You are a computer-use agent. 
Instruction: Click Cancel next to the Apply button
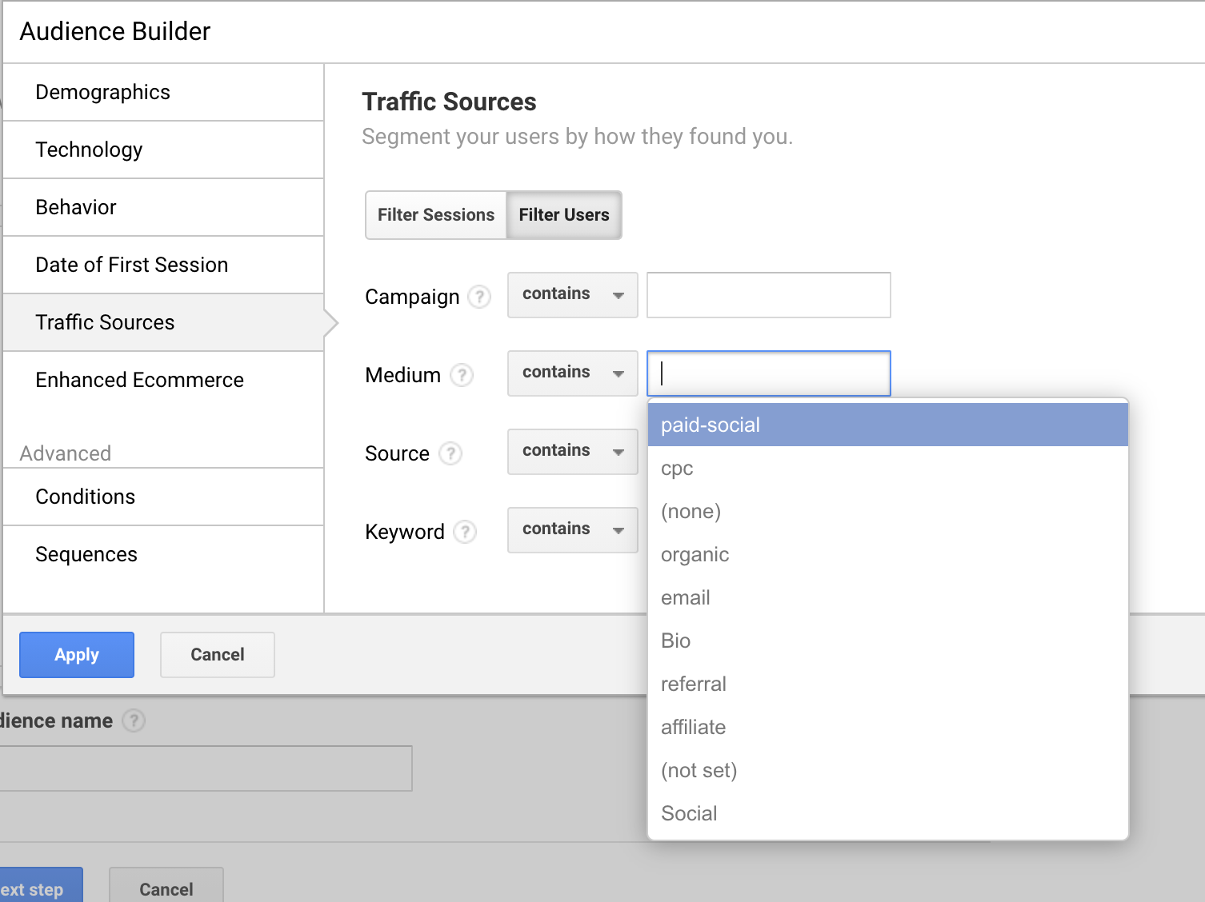point(218,655)
